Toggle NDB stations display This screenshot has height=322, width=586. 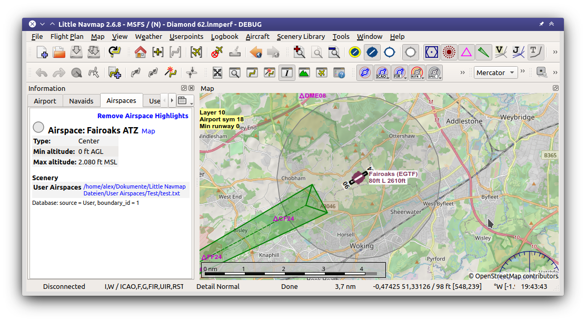[449, 52]
